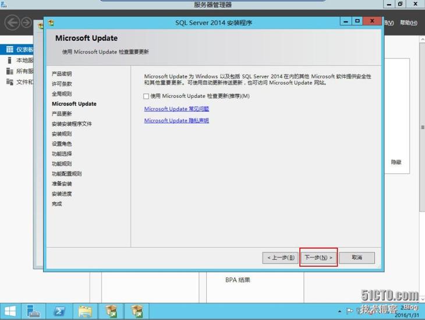The height and width of the screenshot is (320, 425).
Task: Check the Microsoft Update 检查更新 checkbox
Action: tap(146, 96)
